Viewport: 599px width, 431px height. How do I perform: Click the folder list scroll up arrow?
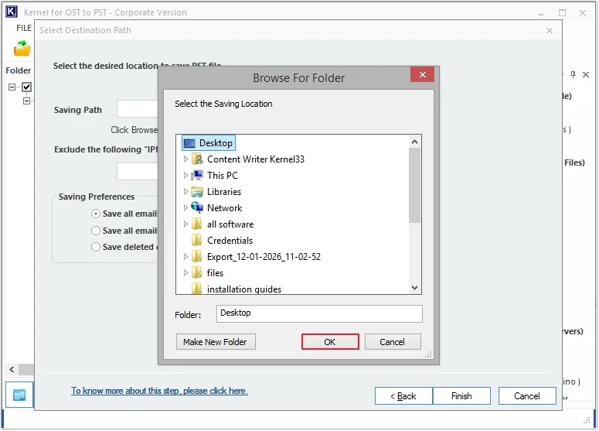414,142
